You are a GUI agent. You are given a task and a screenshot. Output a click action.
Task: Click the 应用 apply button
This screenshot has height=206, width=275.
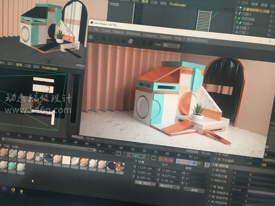[x=194, y=190]
